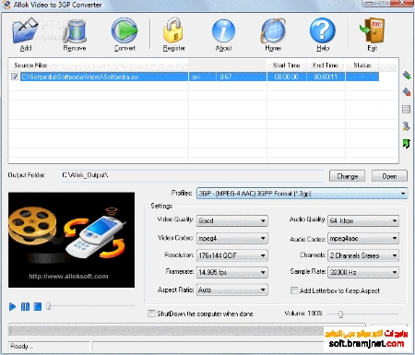Screen dimensions: 415x355
Task: Open the Channels dropdown
Action: (363, 255)
